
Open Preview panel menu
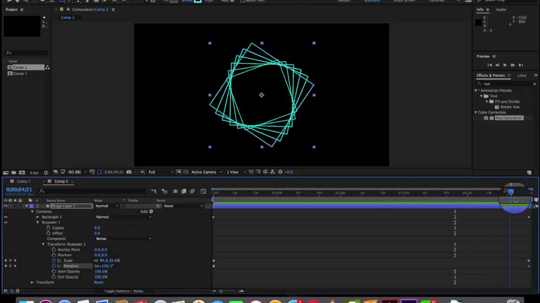tap(494, 56)
